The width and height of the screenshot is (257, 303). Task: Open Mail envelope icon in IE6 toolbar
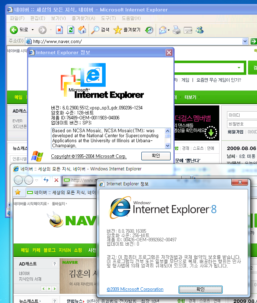[x=163, y=30]
